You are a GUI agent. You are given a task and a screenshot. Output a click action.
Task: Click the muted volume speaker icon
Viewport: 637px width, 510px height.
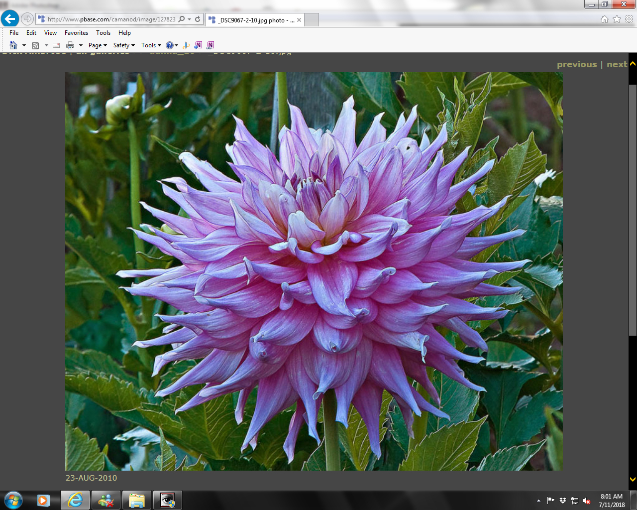587,501
